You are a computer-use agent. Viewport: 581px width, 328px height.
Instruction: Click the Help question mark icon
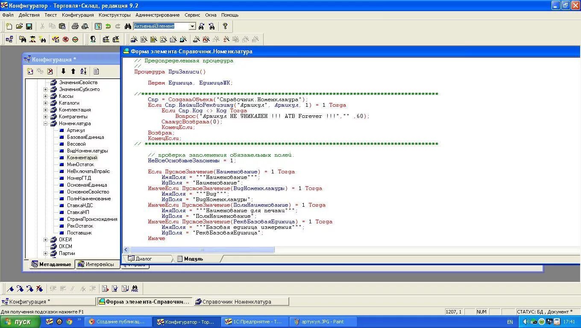[x=225, y=26]
